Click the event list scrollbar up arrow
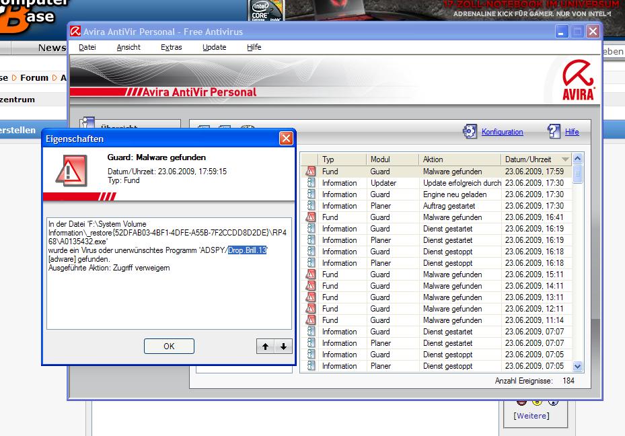Image resolution: width=625 pixels, height=436 pixels. [x=577, y=159]
